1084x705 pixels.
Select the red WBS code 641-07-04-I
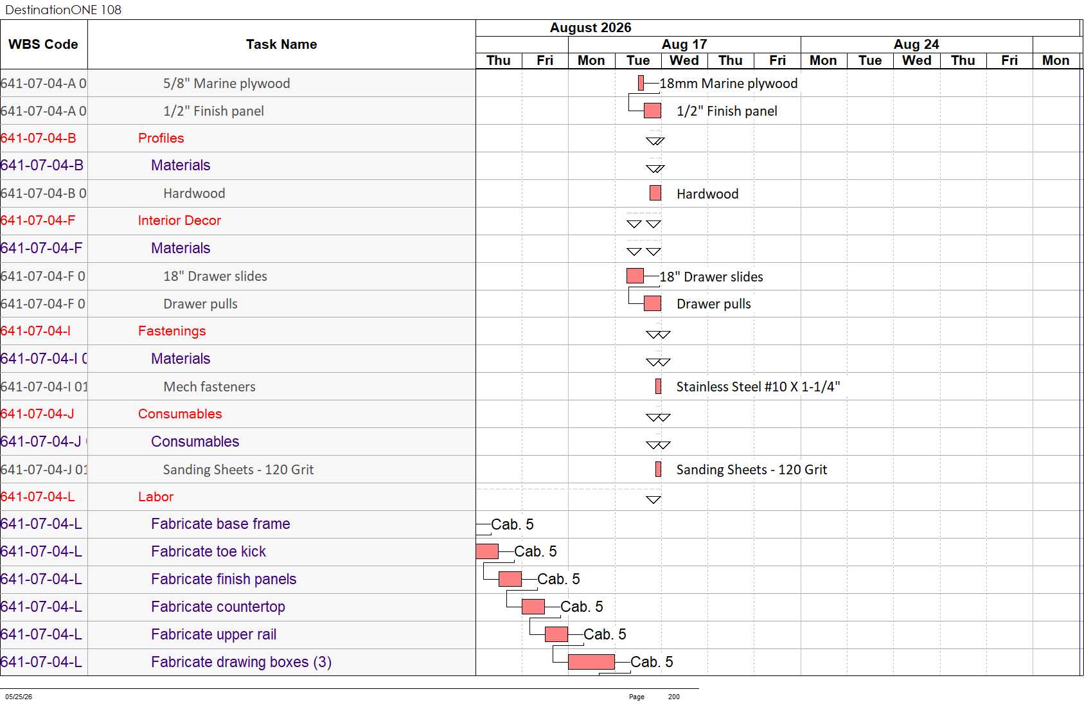pos(36,331)
